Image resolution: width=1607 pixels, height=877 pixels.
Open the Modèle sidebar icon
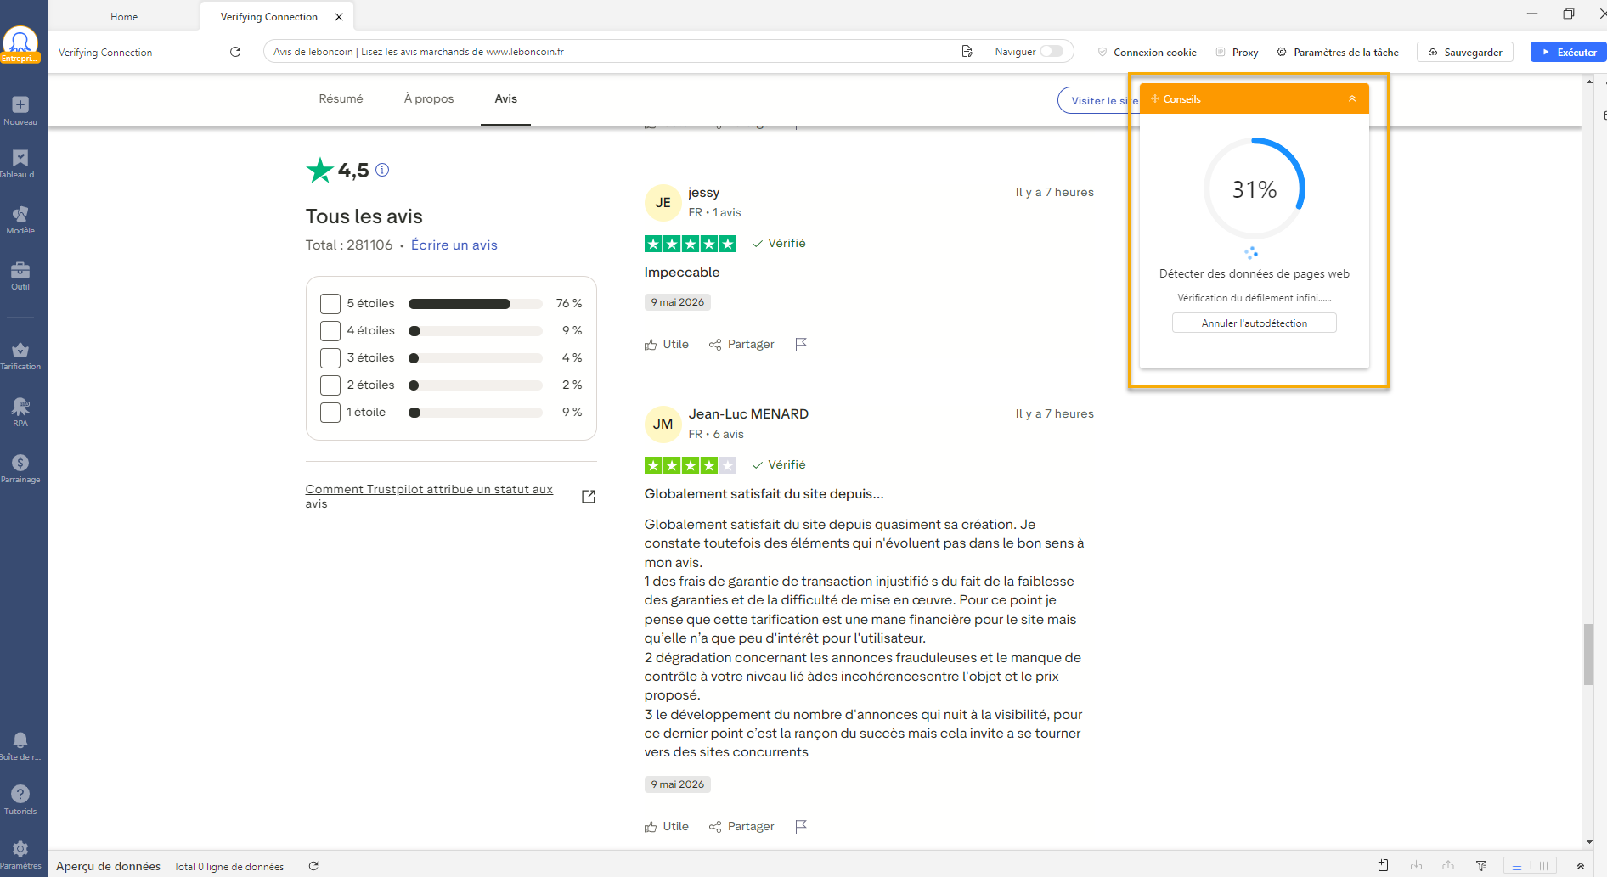[20, 220]
